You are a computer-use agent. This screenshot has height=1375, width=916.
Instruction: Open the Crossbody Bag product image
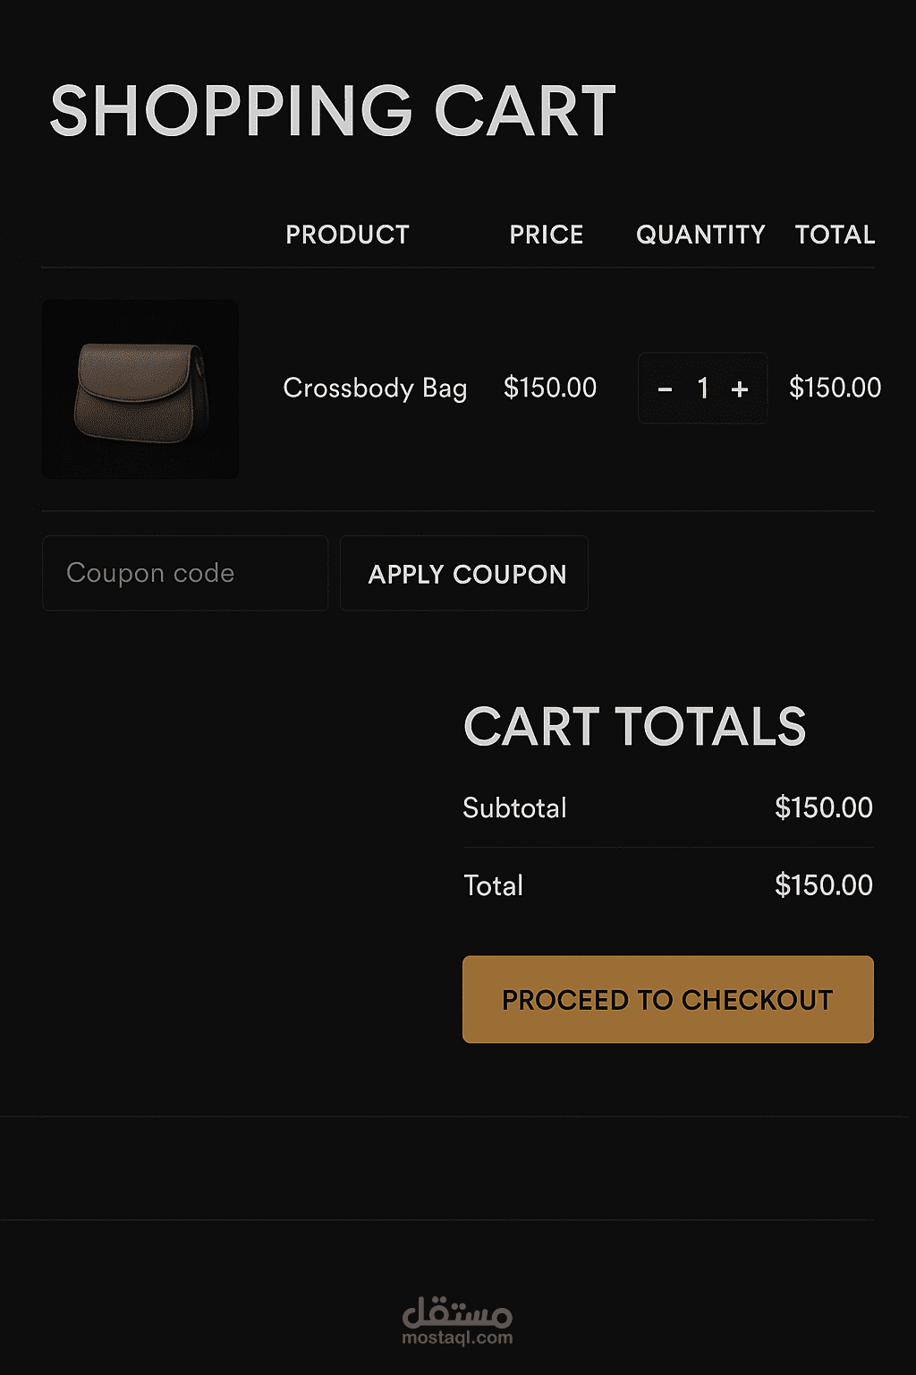point(140,389)
